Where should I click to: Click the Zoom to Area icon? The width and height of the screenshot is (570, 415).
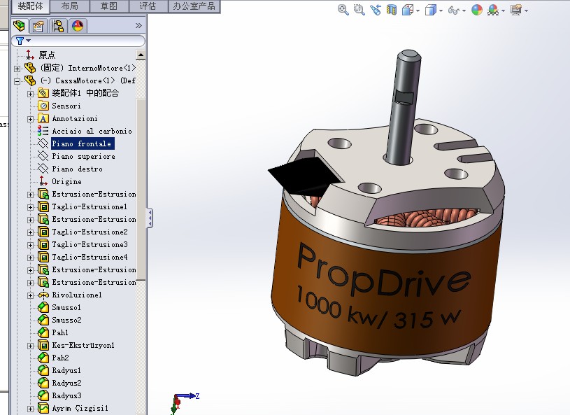click(359, 10)
